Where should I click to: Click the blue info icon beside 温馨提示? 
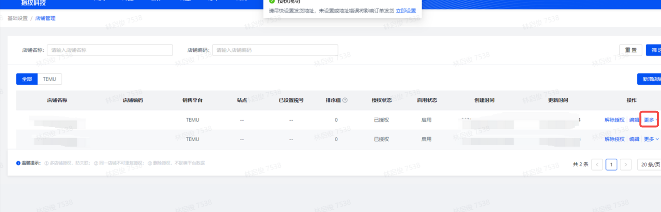point(18,163)
